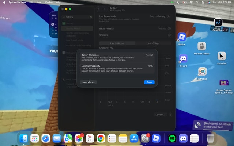Open TextEdit from the Dock
234x146 pixels.
tap(194, 138)
